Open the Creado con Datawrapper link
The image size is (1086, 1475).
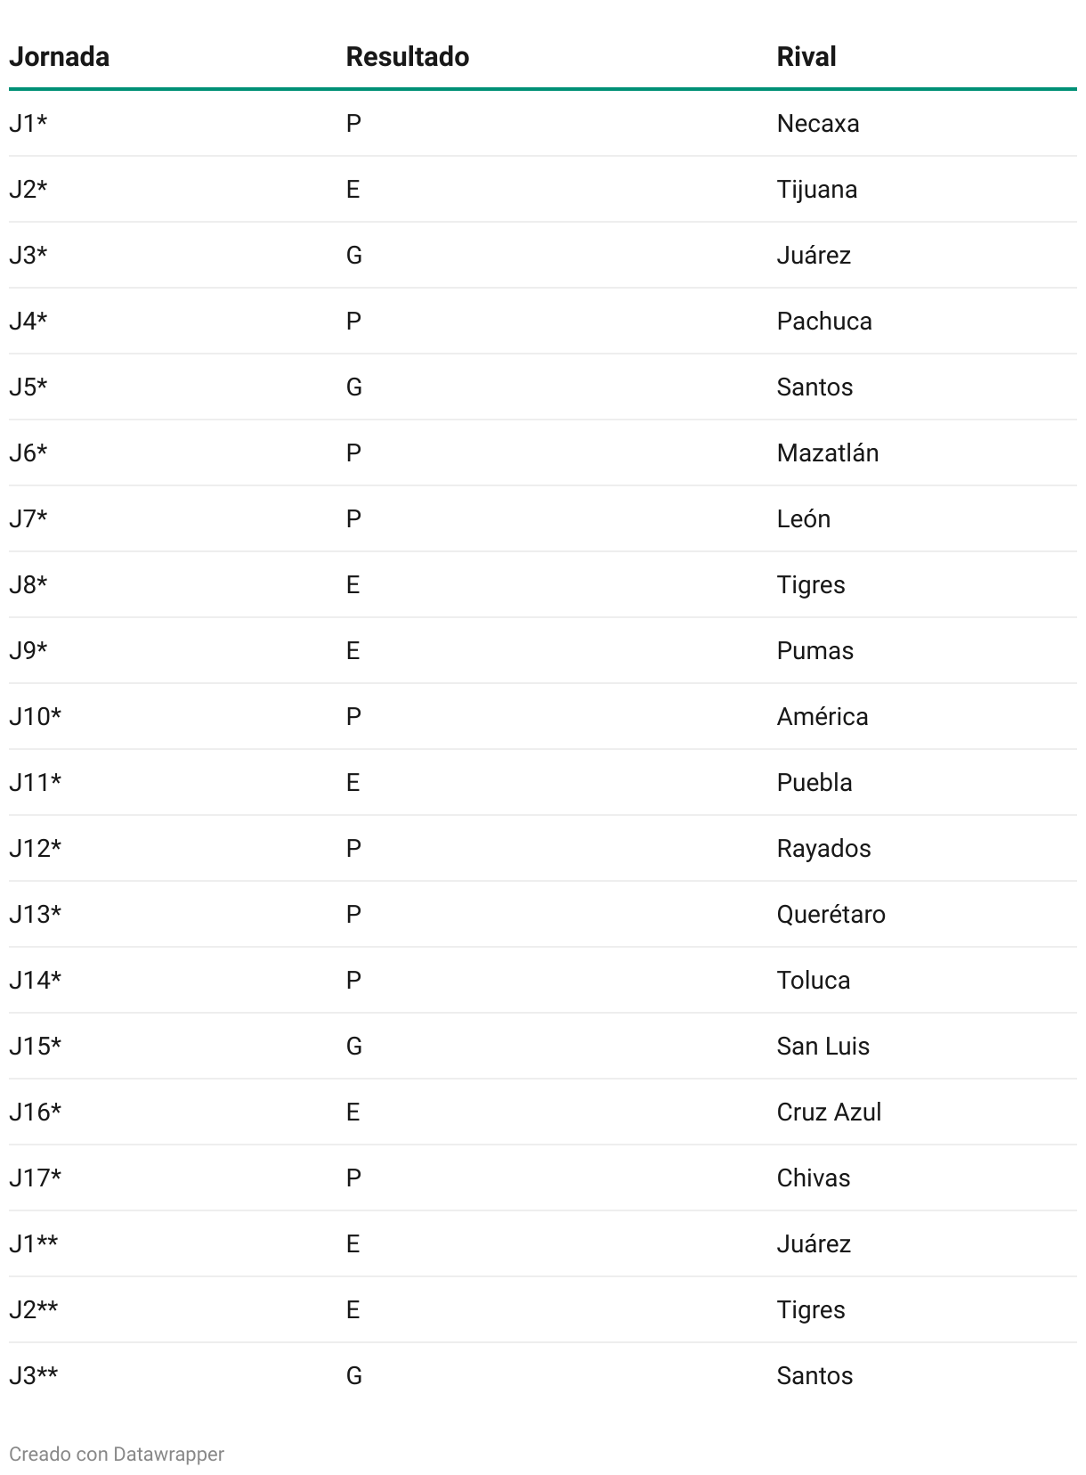coord(117,1454)
